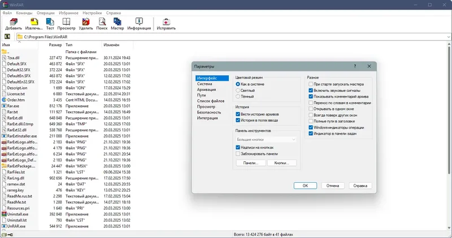Click the 'Панели...' button

pos(250,163)
